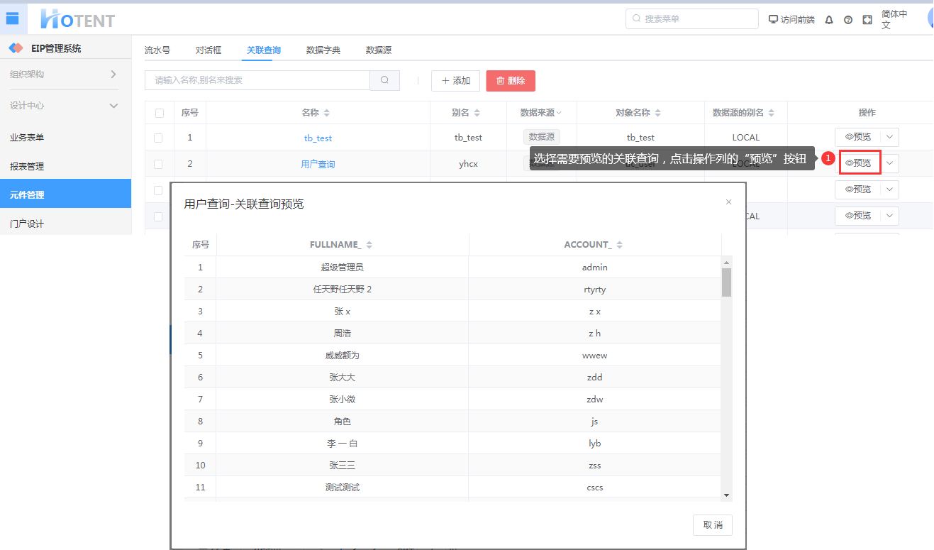Switch to the 数据字典 tab
Viewport: 934px width, 550px height.
point(323,50)
